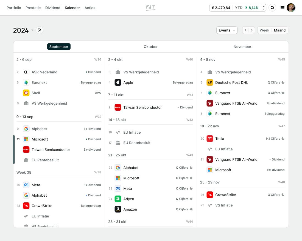Click the '9 - 13 sep' week header
Viewport: 302px width, 241px height.
coord(25,117)
